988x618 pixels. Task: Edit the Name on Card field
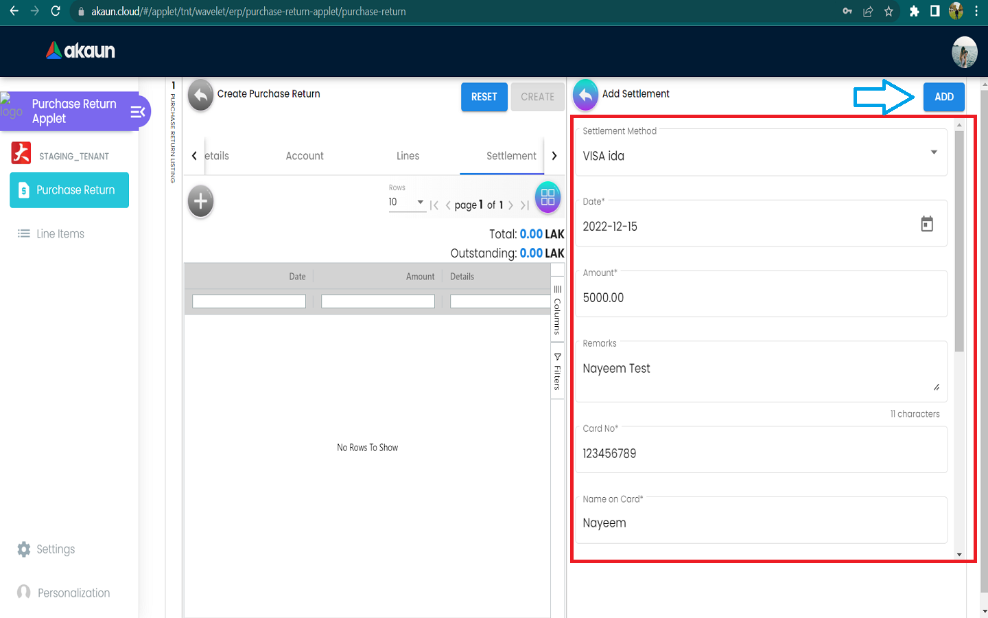pyautogui.click(x=762, y=520)
